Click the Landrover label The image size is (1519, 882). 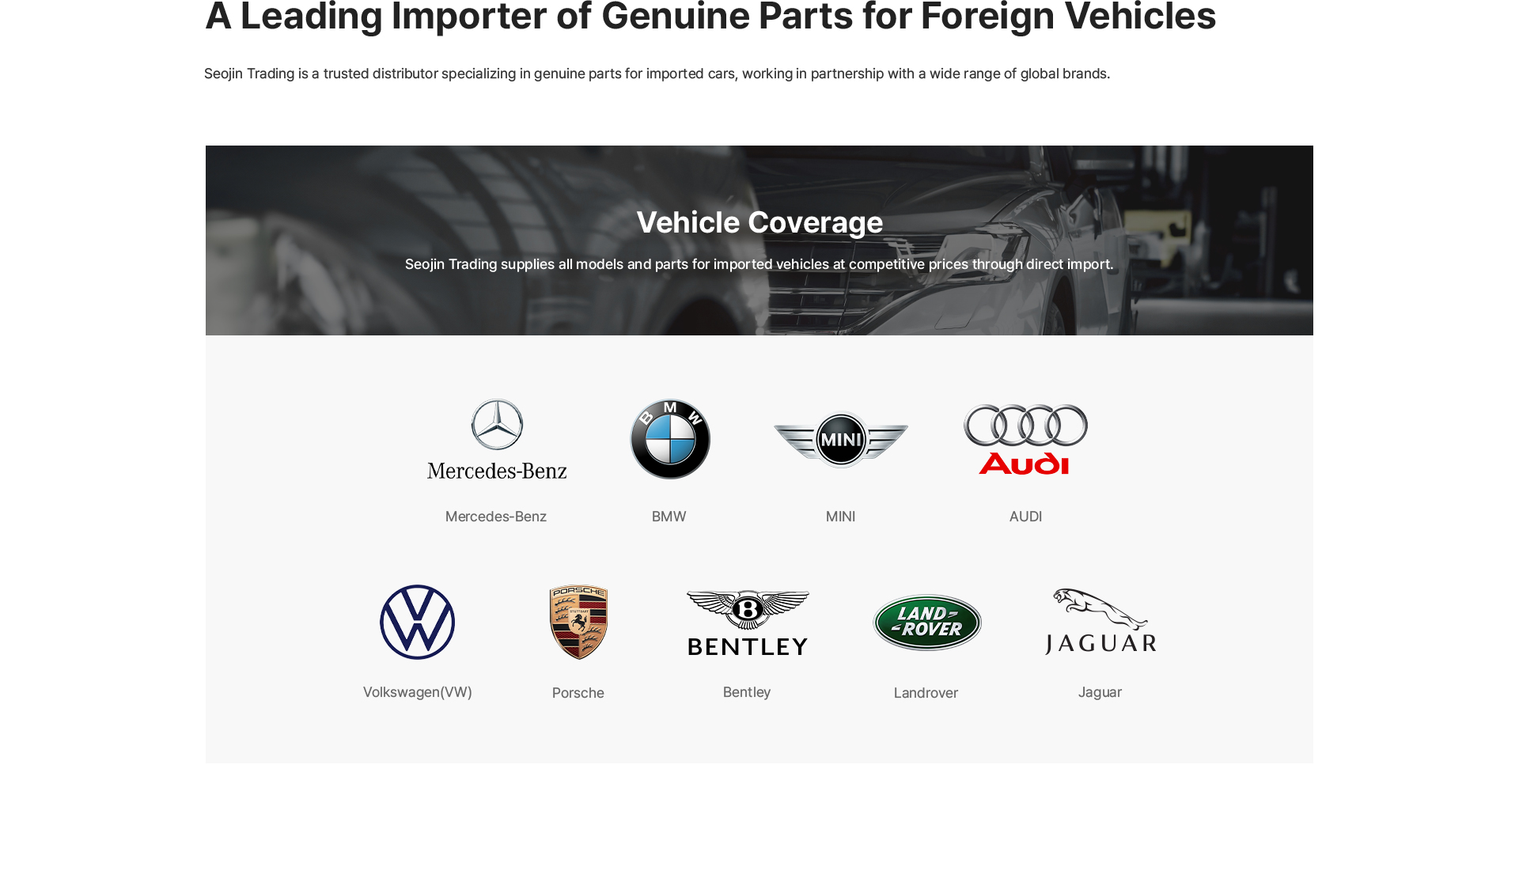926,693
